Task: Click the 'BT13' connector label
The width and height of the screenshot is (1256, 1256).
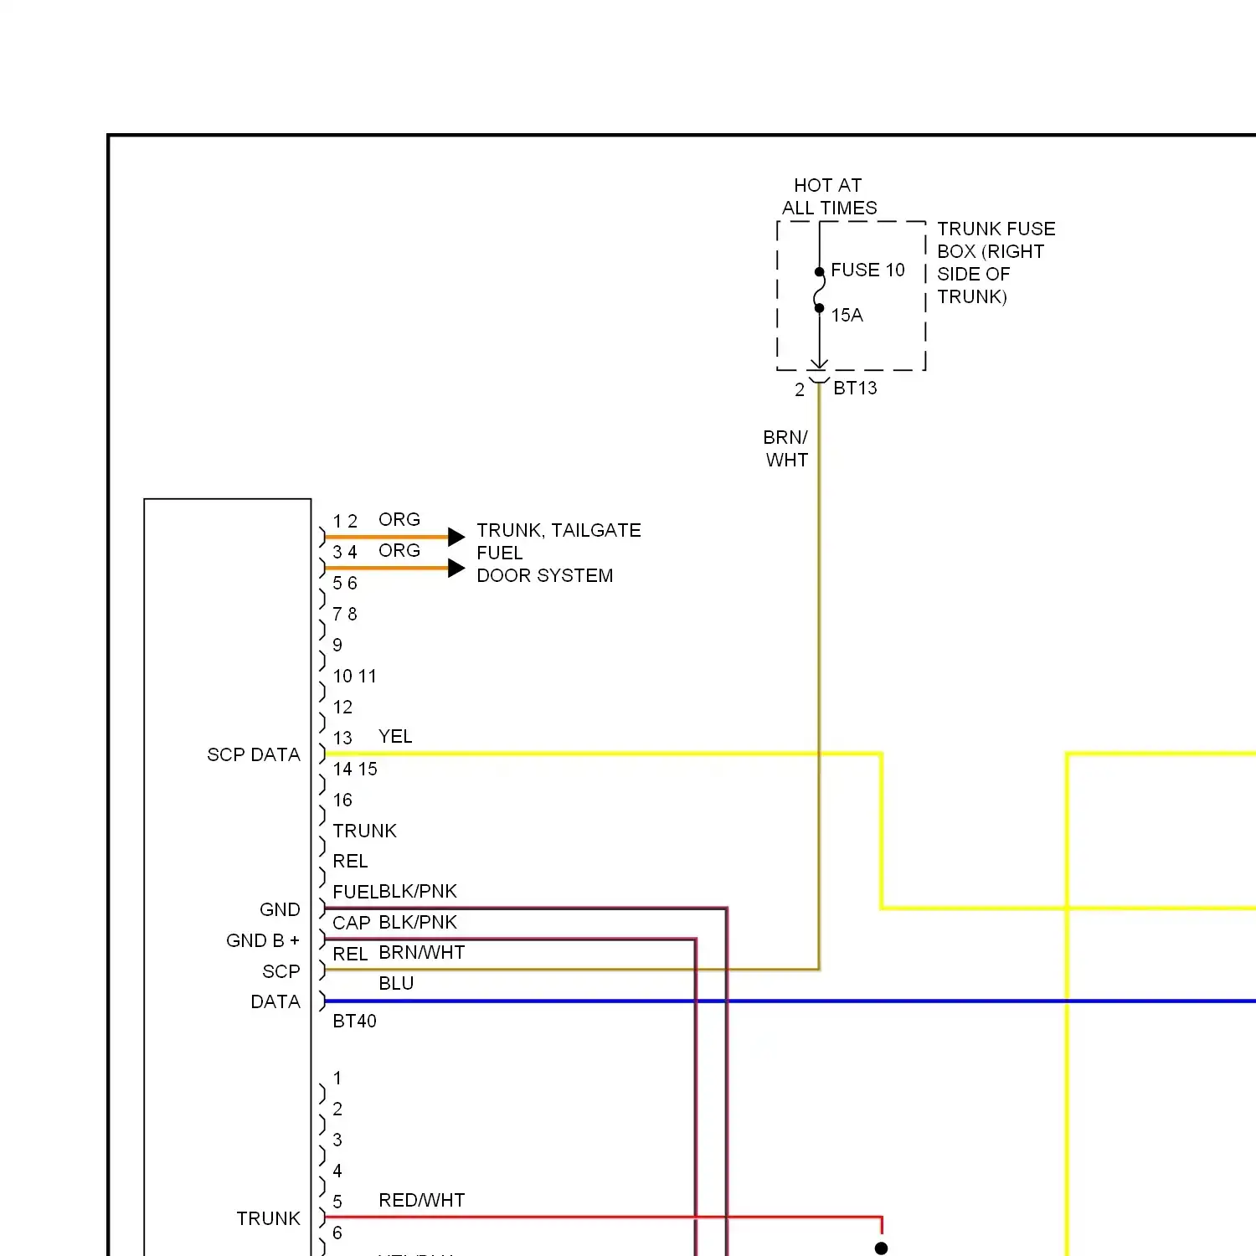Action: tap(855, 388)
